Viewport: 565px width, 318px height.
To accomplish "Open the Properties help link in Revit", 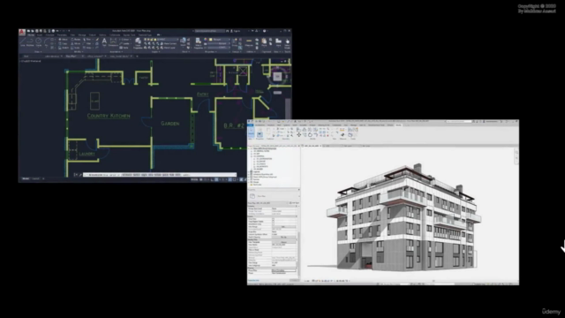I will coord(253,281).
